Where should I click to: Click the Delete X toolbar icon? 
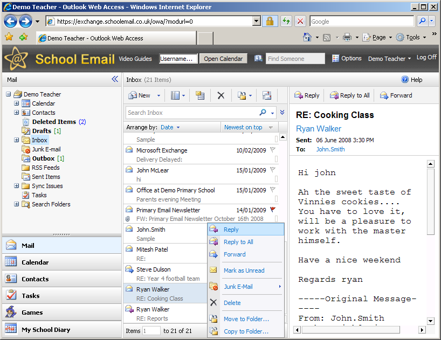click(221, 95)
